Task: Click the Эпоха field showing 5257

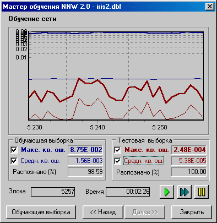Action: click(53, 192)
